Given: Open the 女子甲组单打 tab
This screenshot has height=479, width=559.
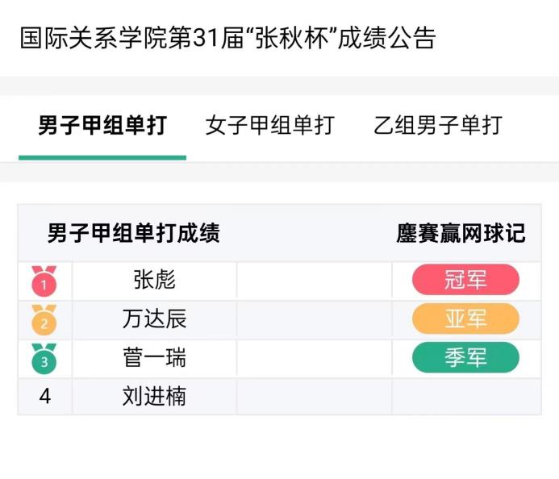Looking at the screenshot, I should (x=269, y=126).
